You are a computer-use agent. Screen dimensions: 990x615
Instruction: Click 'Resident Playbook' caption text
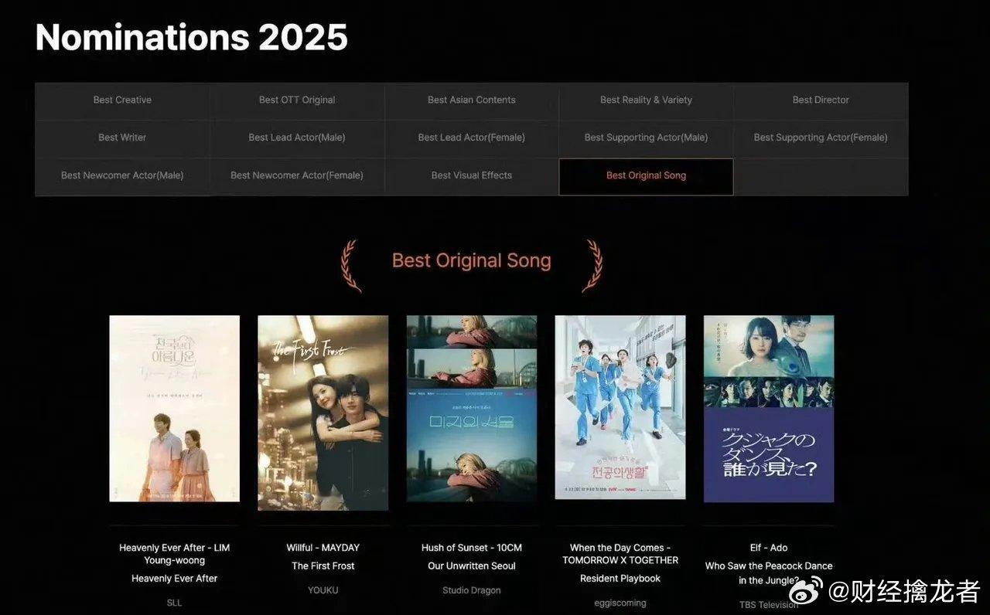620,579
